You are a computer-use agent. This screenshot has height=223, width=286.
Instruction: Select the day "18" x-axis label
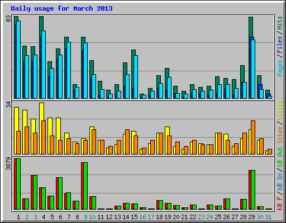(159, 217)
